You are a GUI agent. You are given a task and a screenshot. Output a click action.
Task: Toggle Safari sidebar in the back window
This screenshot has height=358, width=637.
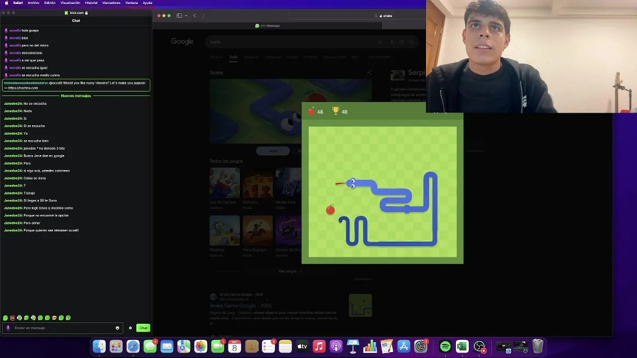pyautogui.click(x=179, y=15)
